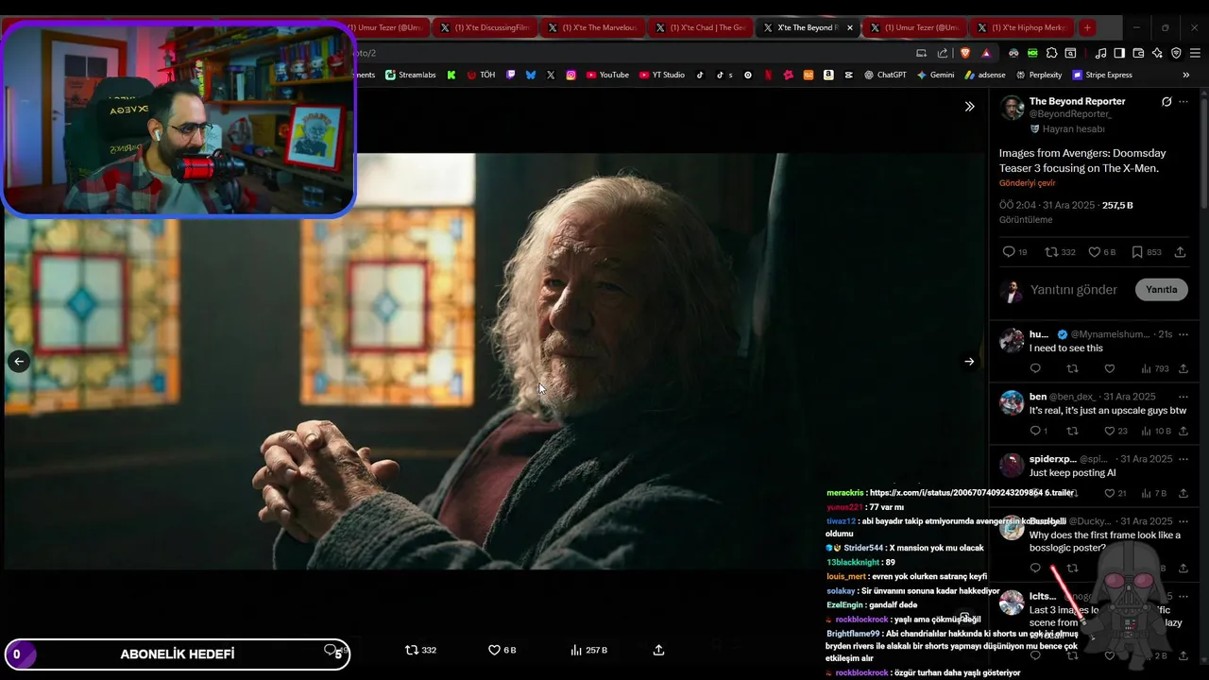Like the 'I need to see this' reply
This screenshot has width=1209, height=680.
pyautogui.click(x=1109, y=368)
